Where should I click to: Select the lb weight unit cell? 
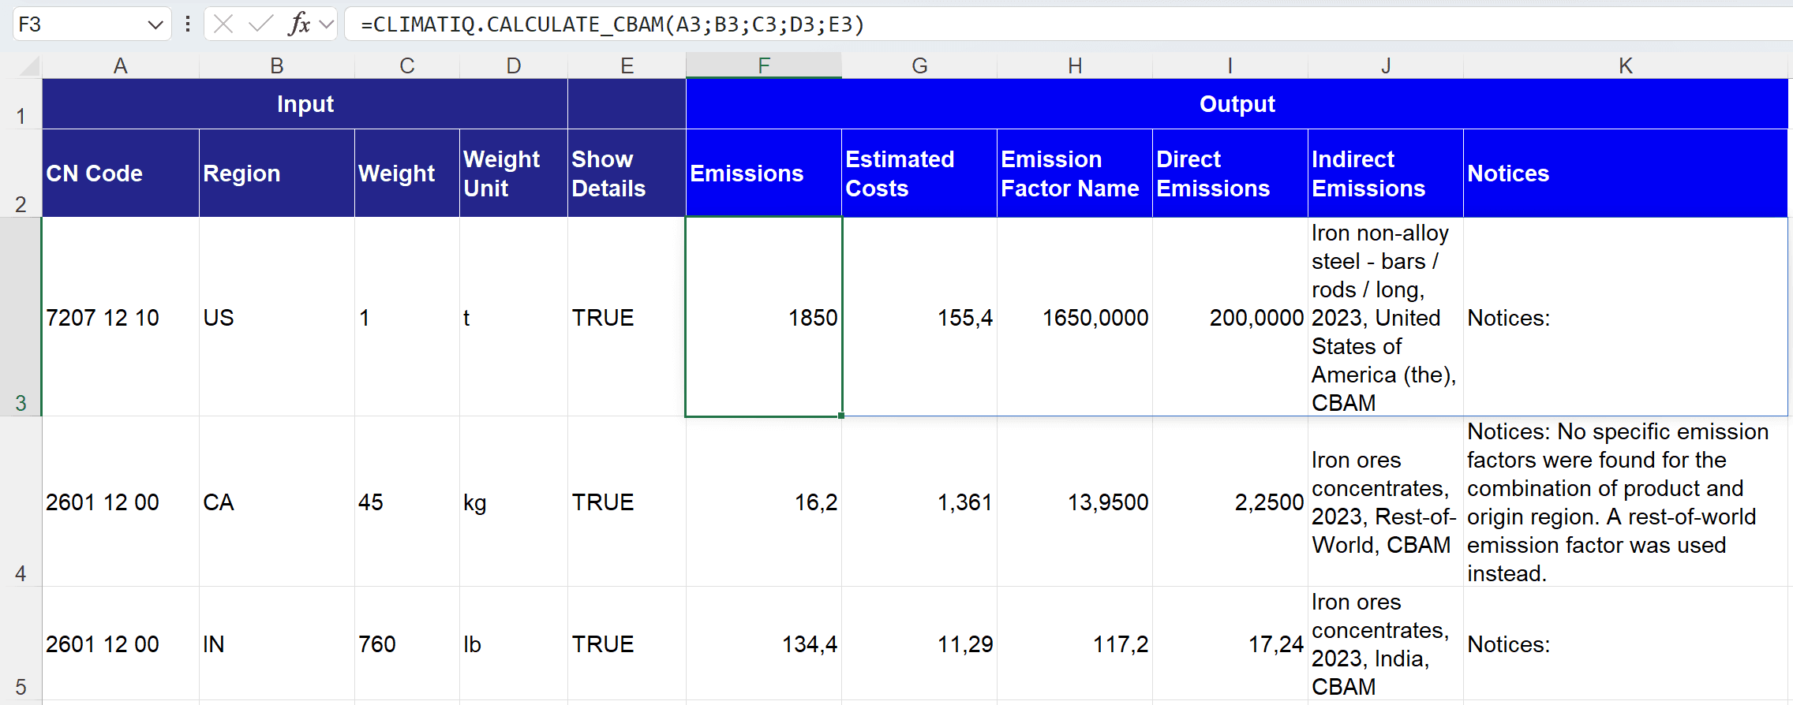tap(513, 643)
